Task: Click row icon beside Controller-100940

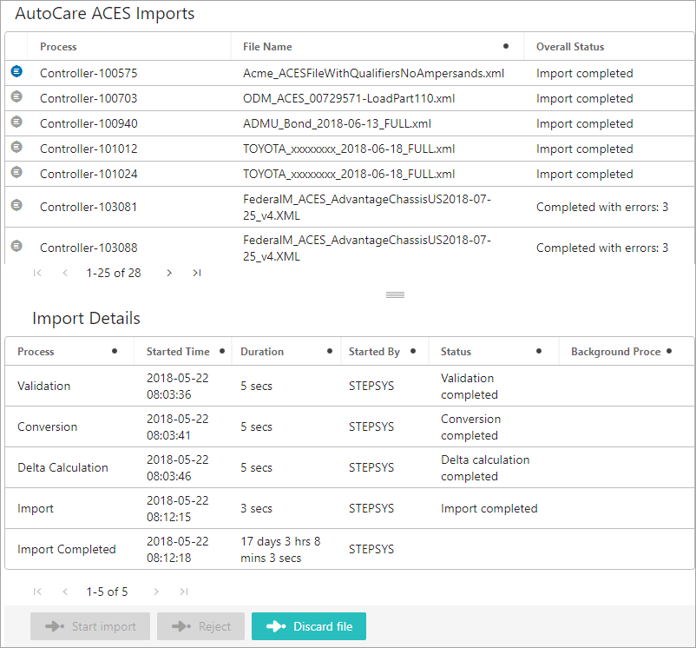Action: pos(16,122)
